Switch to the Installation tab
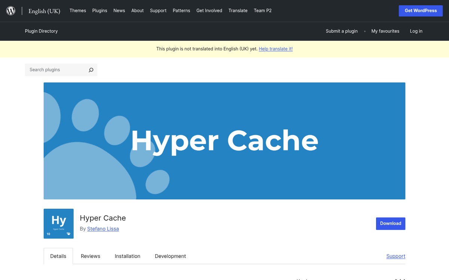449x280 pixels. 127,256
